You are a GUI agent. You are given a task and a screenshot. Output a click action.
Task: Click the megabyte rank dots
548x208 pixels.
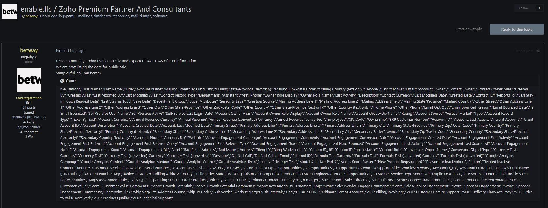click(29, 62)
